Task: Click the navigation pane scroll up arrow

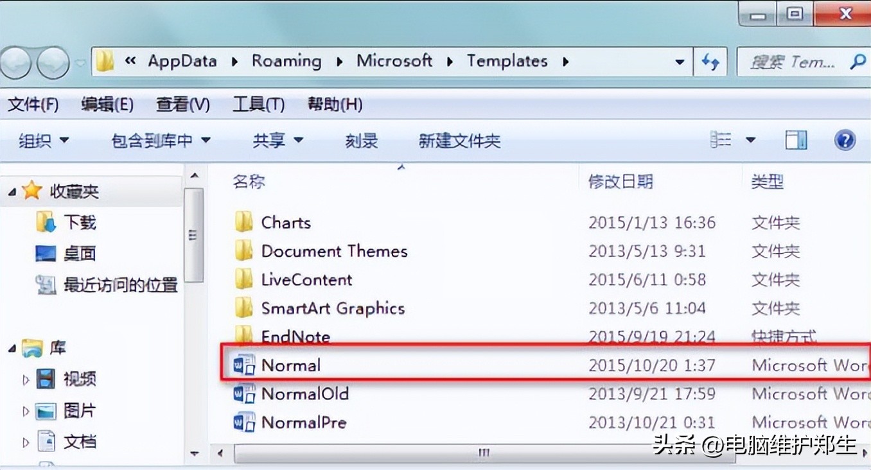Action: click(195, 175)
